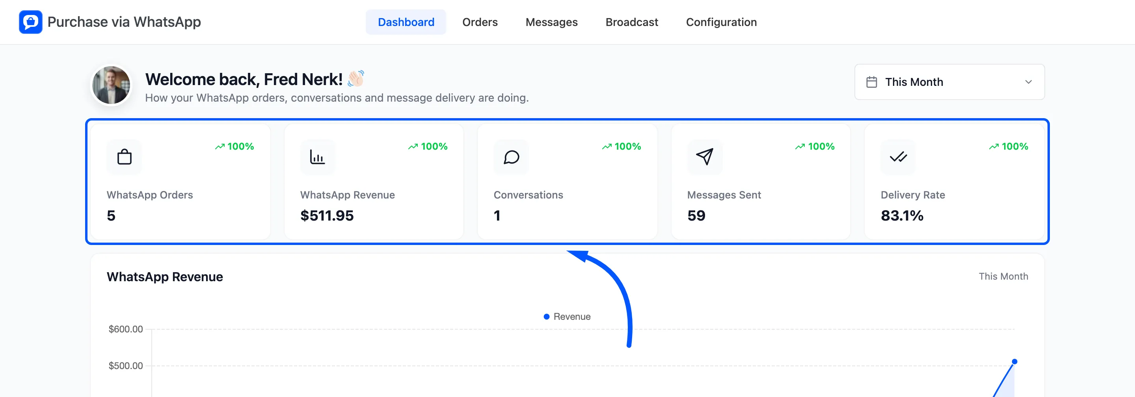Click the shopping bag icon for WhatsApp Orders
This screenshot has width=1135, height=397.
(x=124, y=157)
